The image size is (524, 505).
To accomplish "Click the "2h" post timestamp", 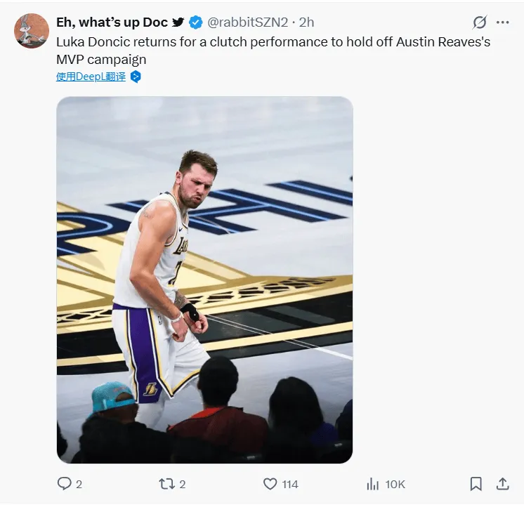I will pos(307,22).
